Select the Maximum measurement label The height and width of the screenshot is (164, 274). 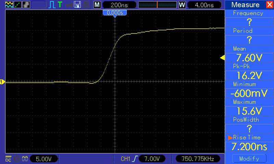tap(244, 102)
